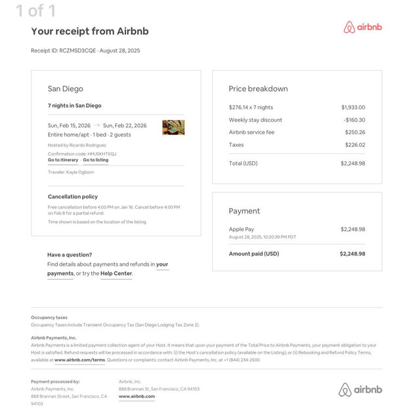Viewport: 420px width, 420px height.
Task: Open the Go to itinerary link
Action: tap(63, 160)
